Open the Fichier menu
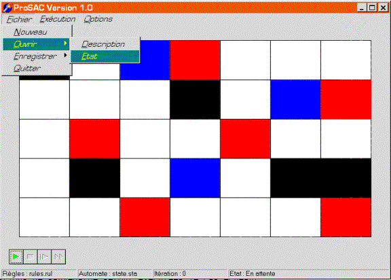 click(19, 19)
